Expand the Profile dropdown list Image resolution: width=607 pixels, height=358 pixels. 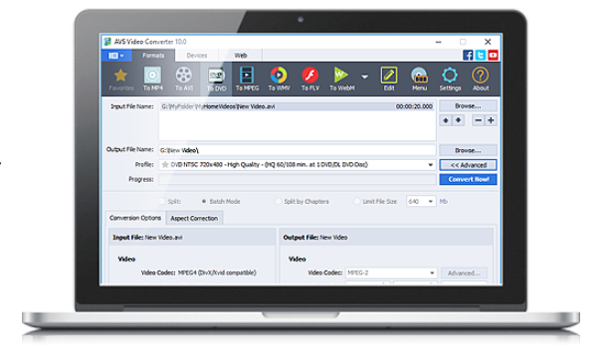431,165
